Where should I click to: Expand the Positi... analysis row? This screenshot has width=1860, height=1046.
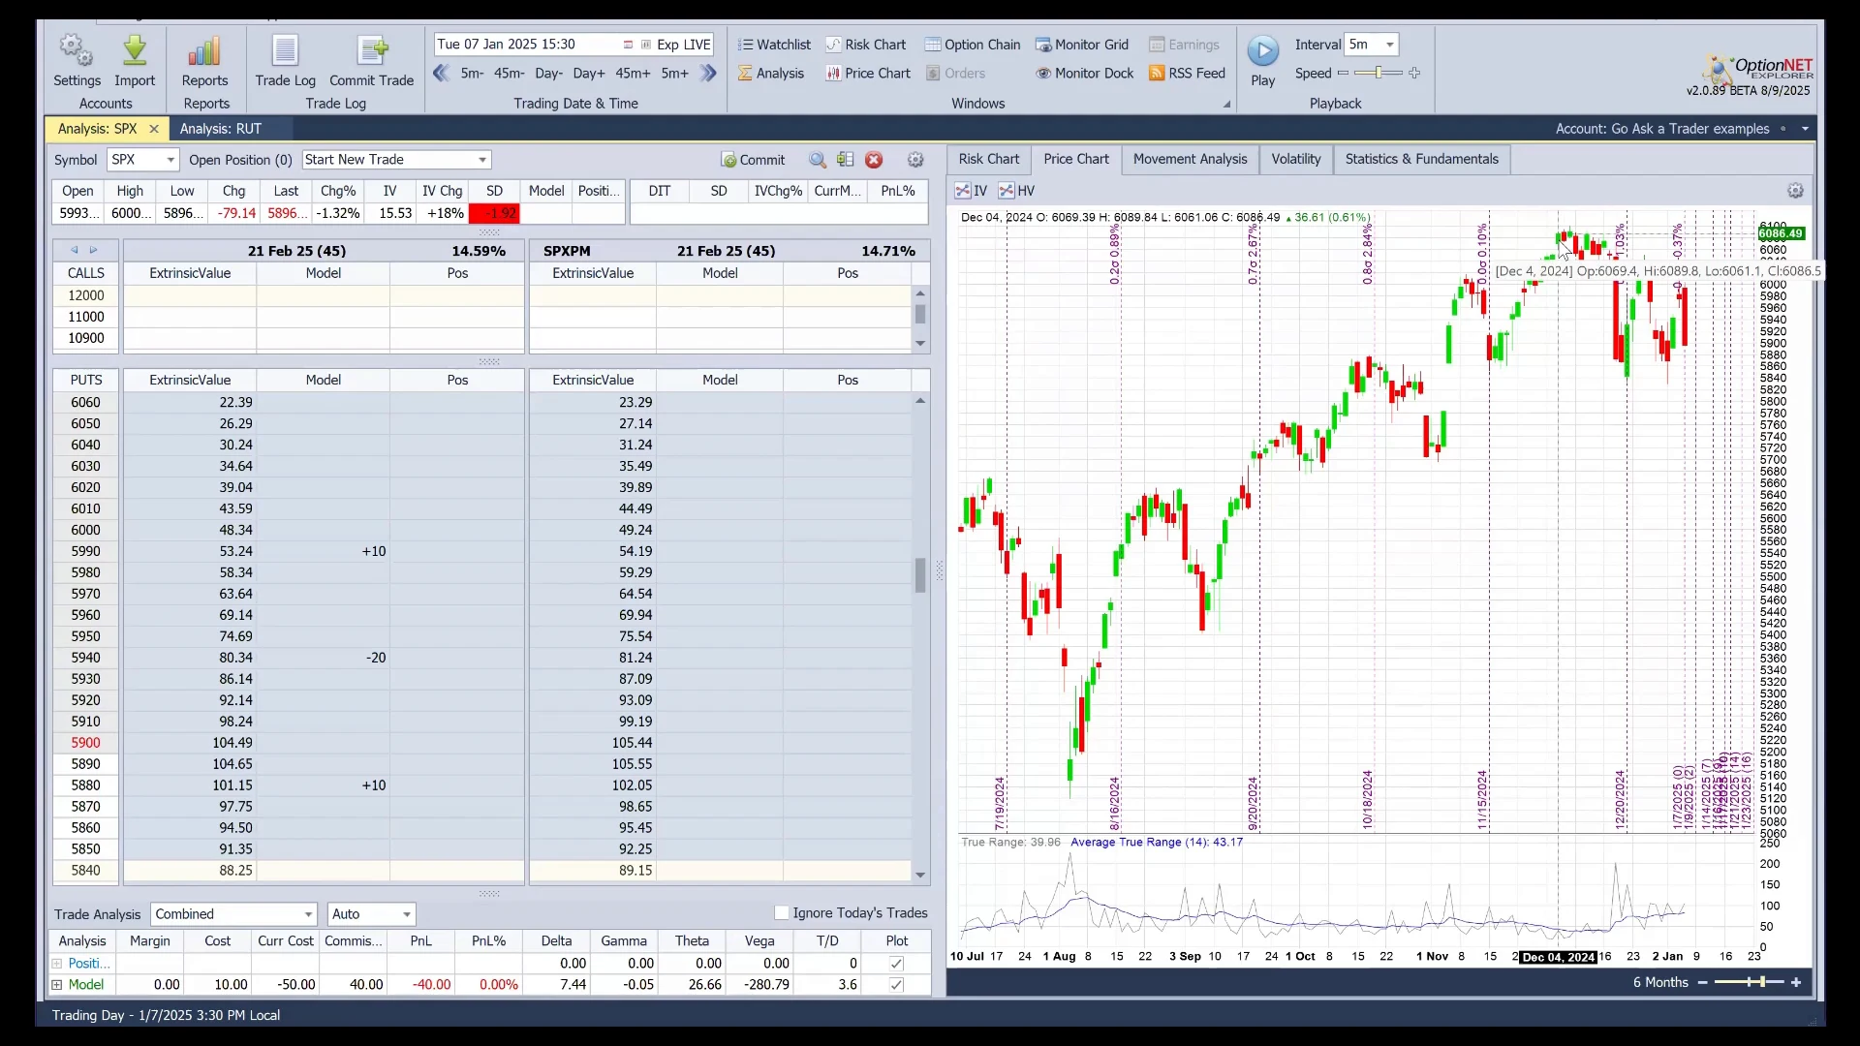coord(57,964)
